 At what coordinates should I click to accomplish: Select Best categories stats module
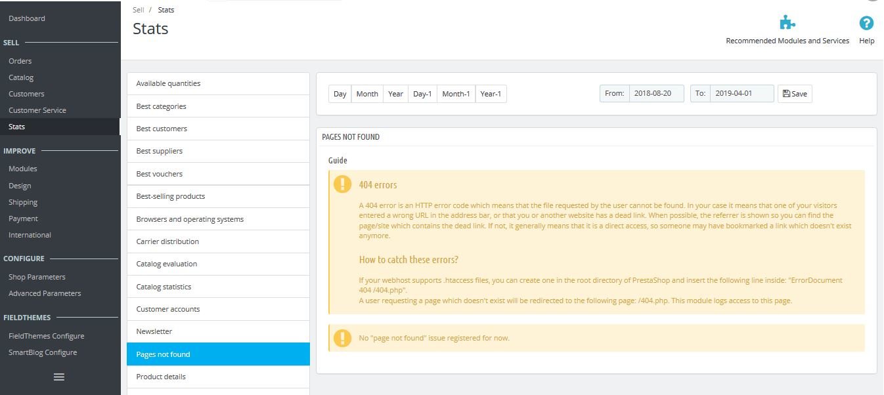pyautogui.click(x=218, y=106)
